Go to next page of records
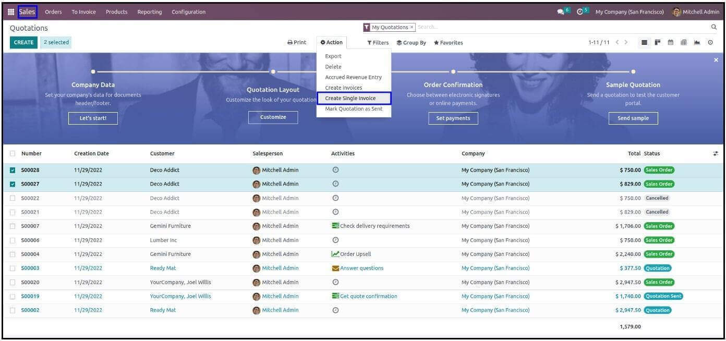This screenshot has height=341, width=726. (626, 42)
